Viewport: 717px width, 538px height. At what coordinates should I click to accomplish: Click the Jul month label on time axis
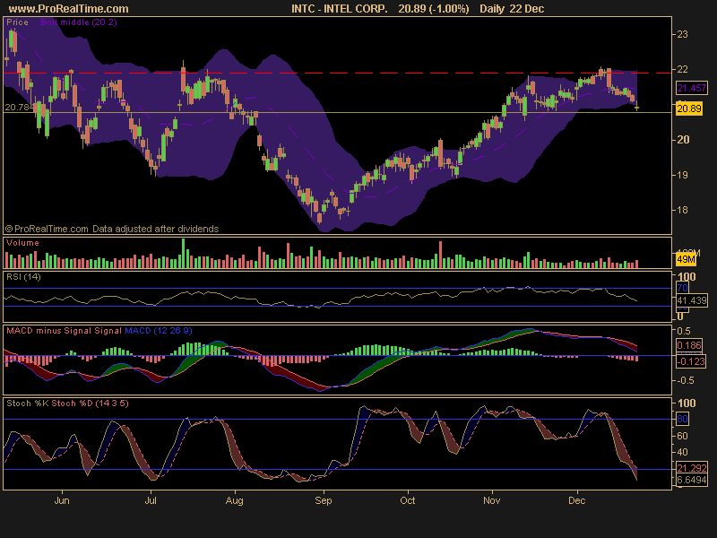pyautogui.click(x=151, y=500)
